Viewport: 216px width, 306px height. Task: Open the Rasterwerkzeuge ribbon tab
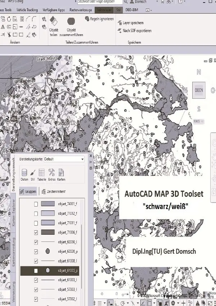81,10
